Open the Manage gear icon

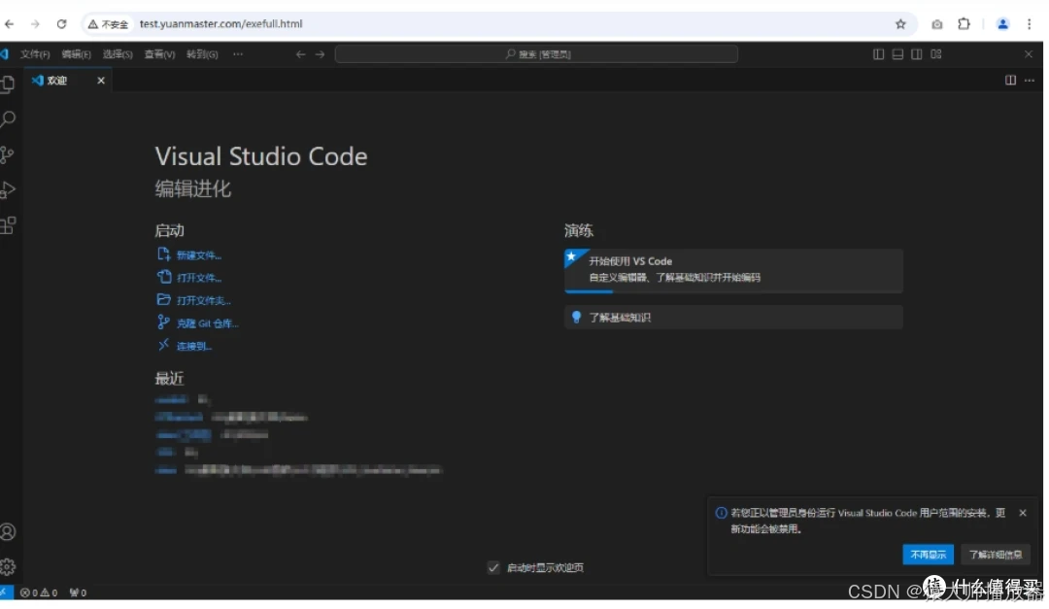pyautogui.click(x=8, y=567)
